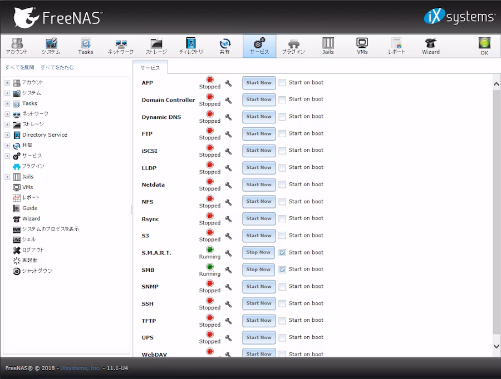Select 再起動 in the sidebar tree
This screenshot has height=379, width=501.
click(30, 260)
